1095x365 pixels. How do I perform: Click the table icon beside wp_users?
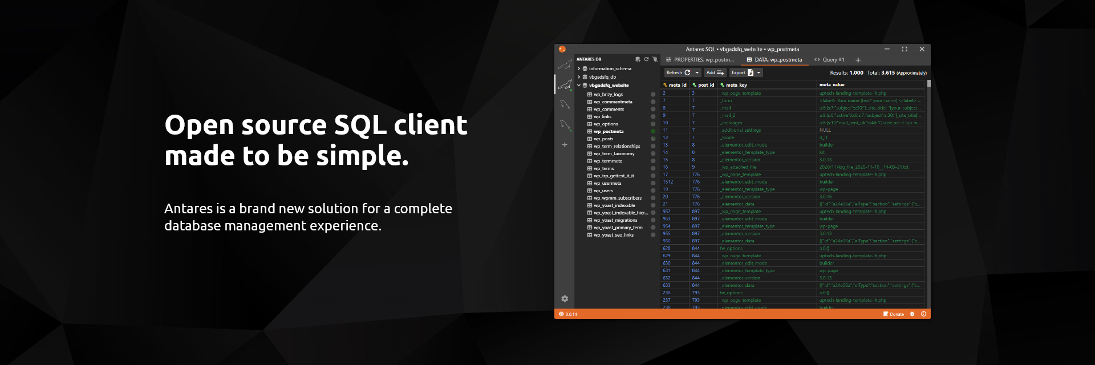tap(590, 191)
